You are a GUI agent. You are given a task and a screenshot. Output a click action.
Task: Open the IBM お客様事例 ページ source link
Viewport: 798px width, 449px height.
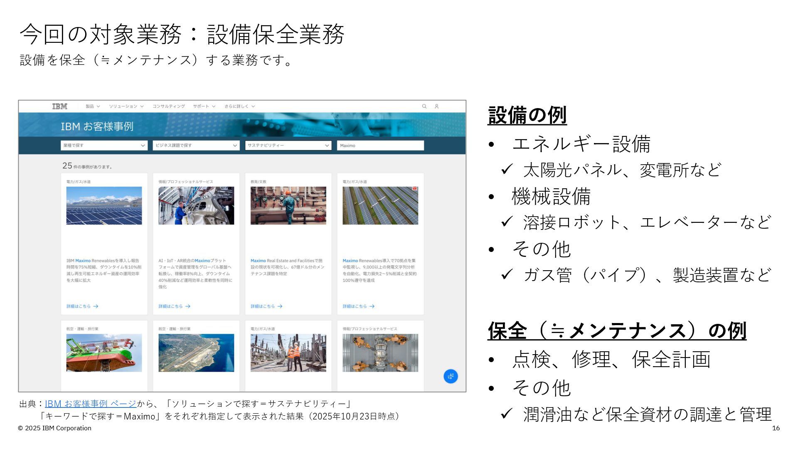[91, 404]
